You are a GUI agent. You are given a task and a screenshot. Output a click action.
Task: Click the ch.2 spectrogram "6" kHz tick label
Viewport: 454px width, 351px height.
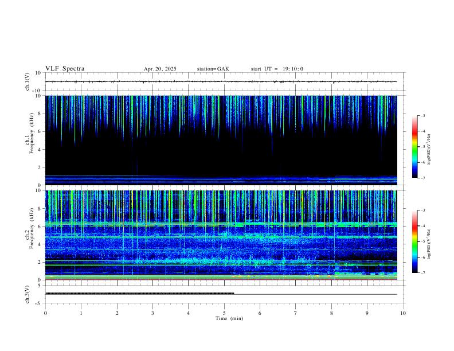[x=40, y=227]
